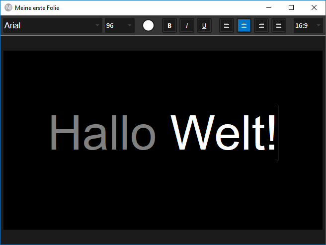The height and width of the screenshot is (245, 326).
Task: Align text to the left
Action: (227, 25)
